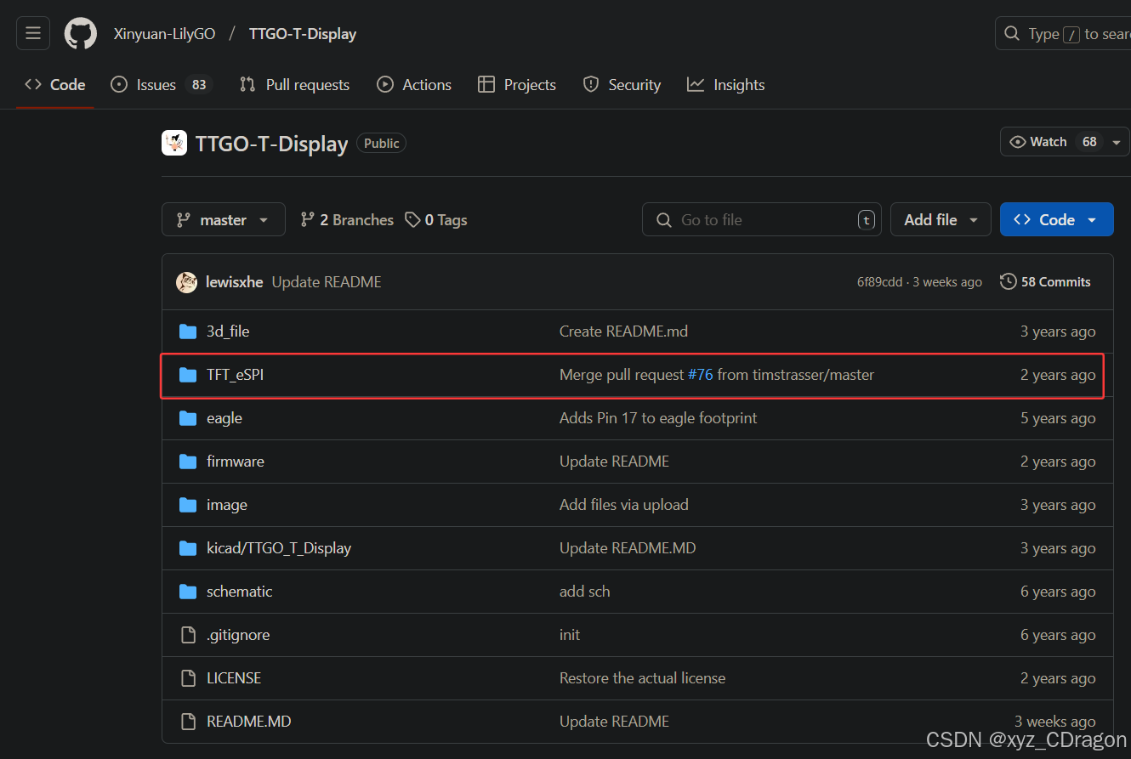Open the blue Code dropdown button

1057,220
